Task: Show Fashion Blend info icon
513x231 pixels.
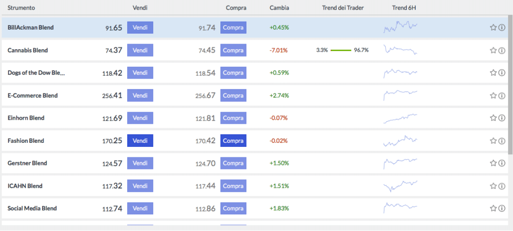Action: pos(501,141)
